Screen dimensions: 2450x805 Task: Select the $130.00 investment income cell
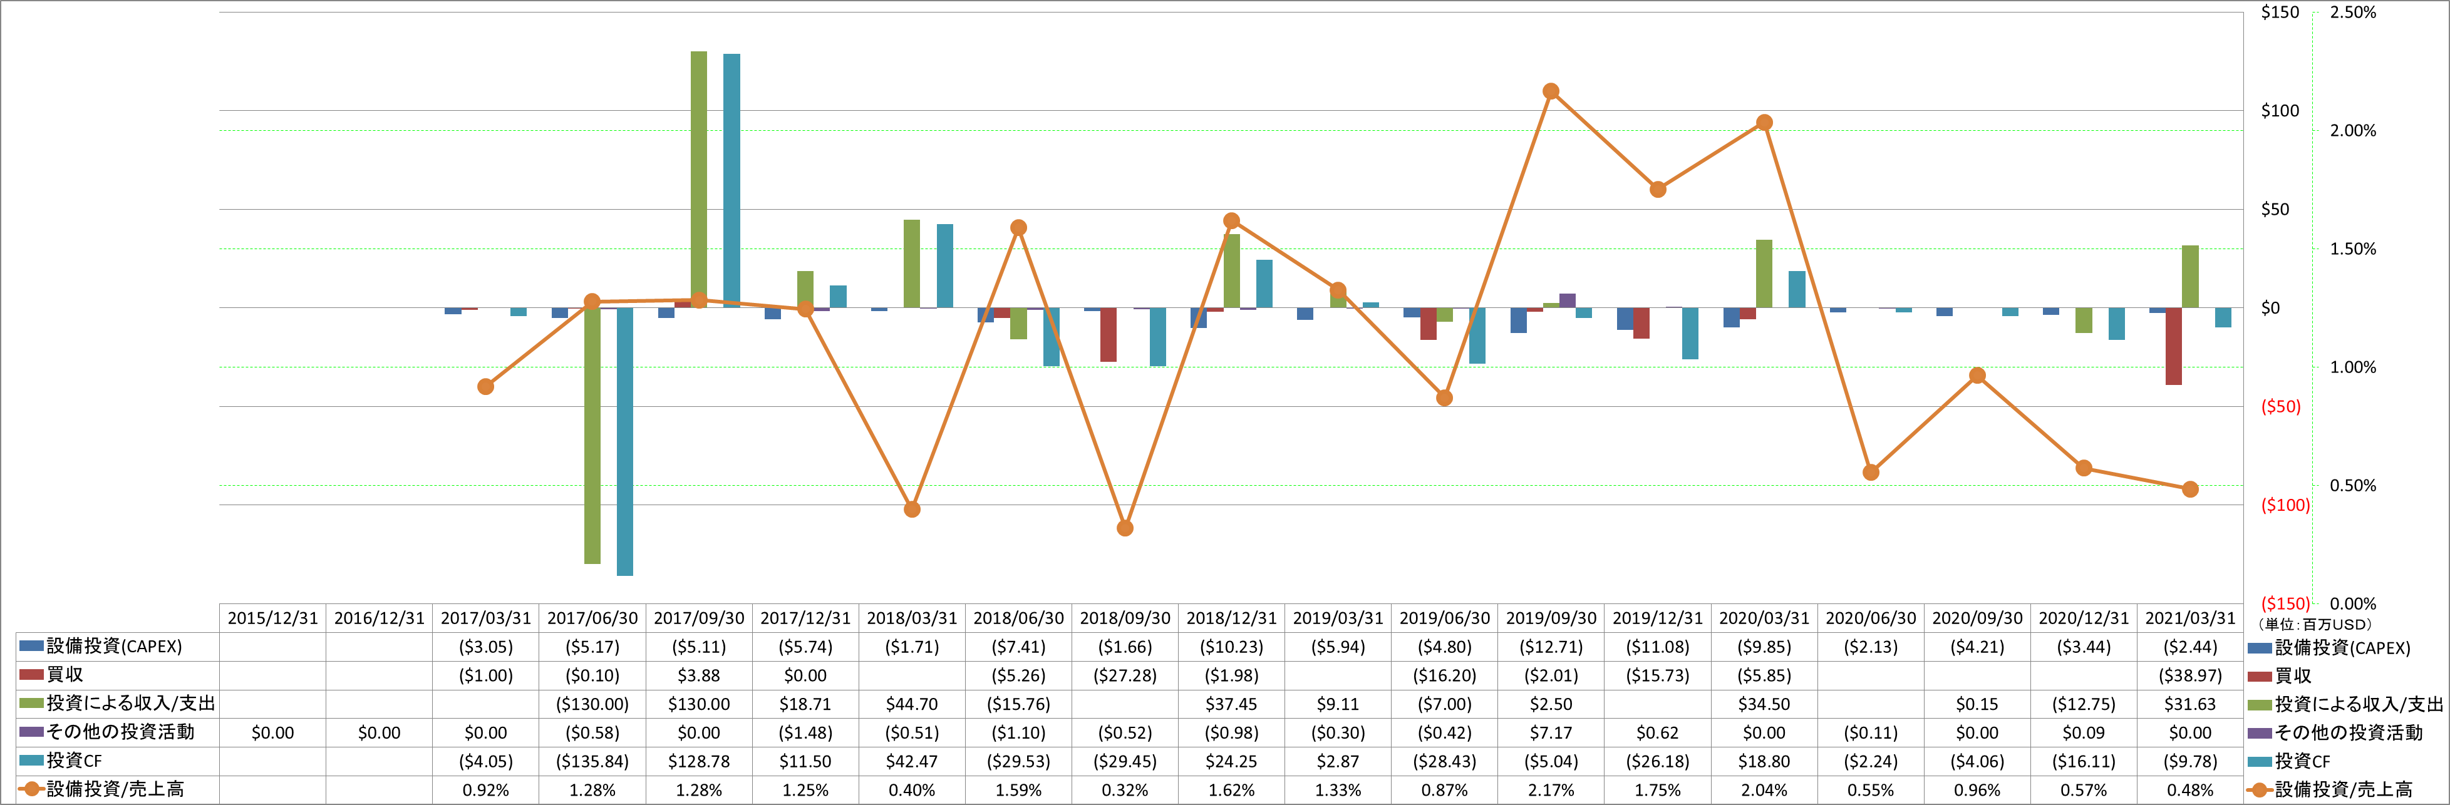(x=699, y=704)
